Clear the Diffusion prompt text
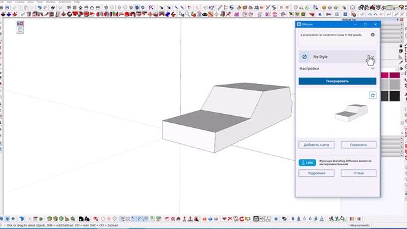 coord(373,34)
